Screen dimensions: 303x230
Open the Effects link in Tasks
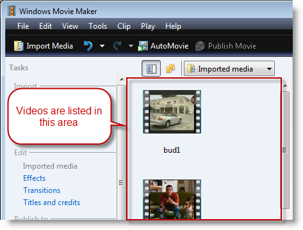click(35, 178)
